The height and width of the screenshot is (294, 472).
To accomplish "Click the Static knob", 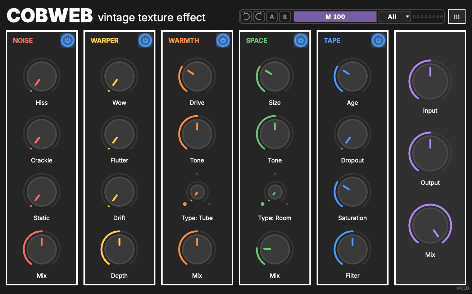I will 42,192.
